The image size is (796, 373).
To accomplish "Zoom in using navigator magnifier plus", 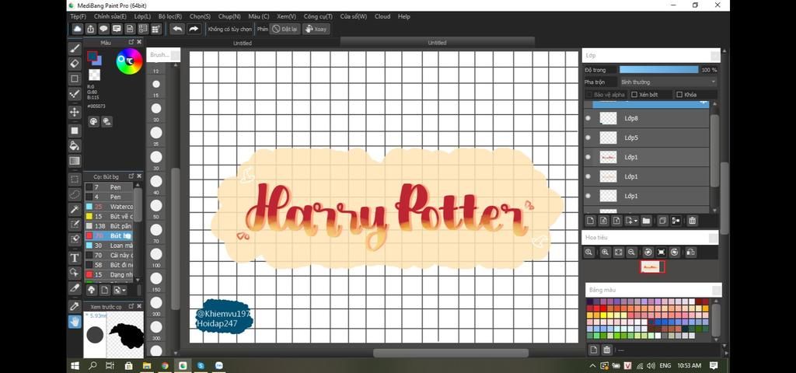I will (x=605, y=253).
